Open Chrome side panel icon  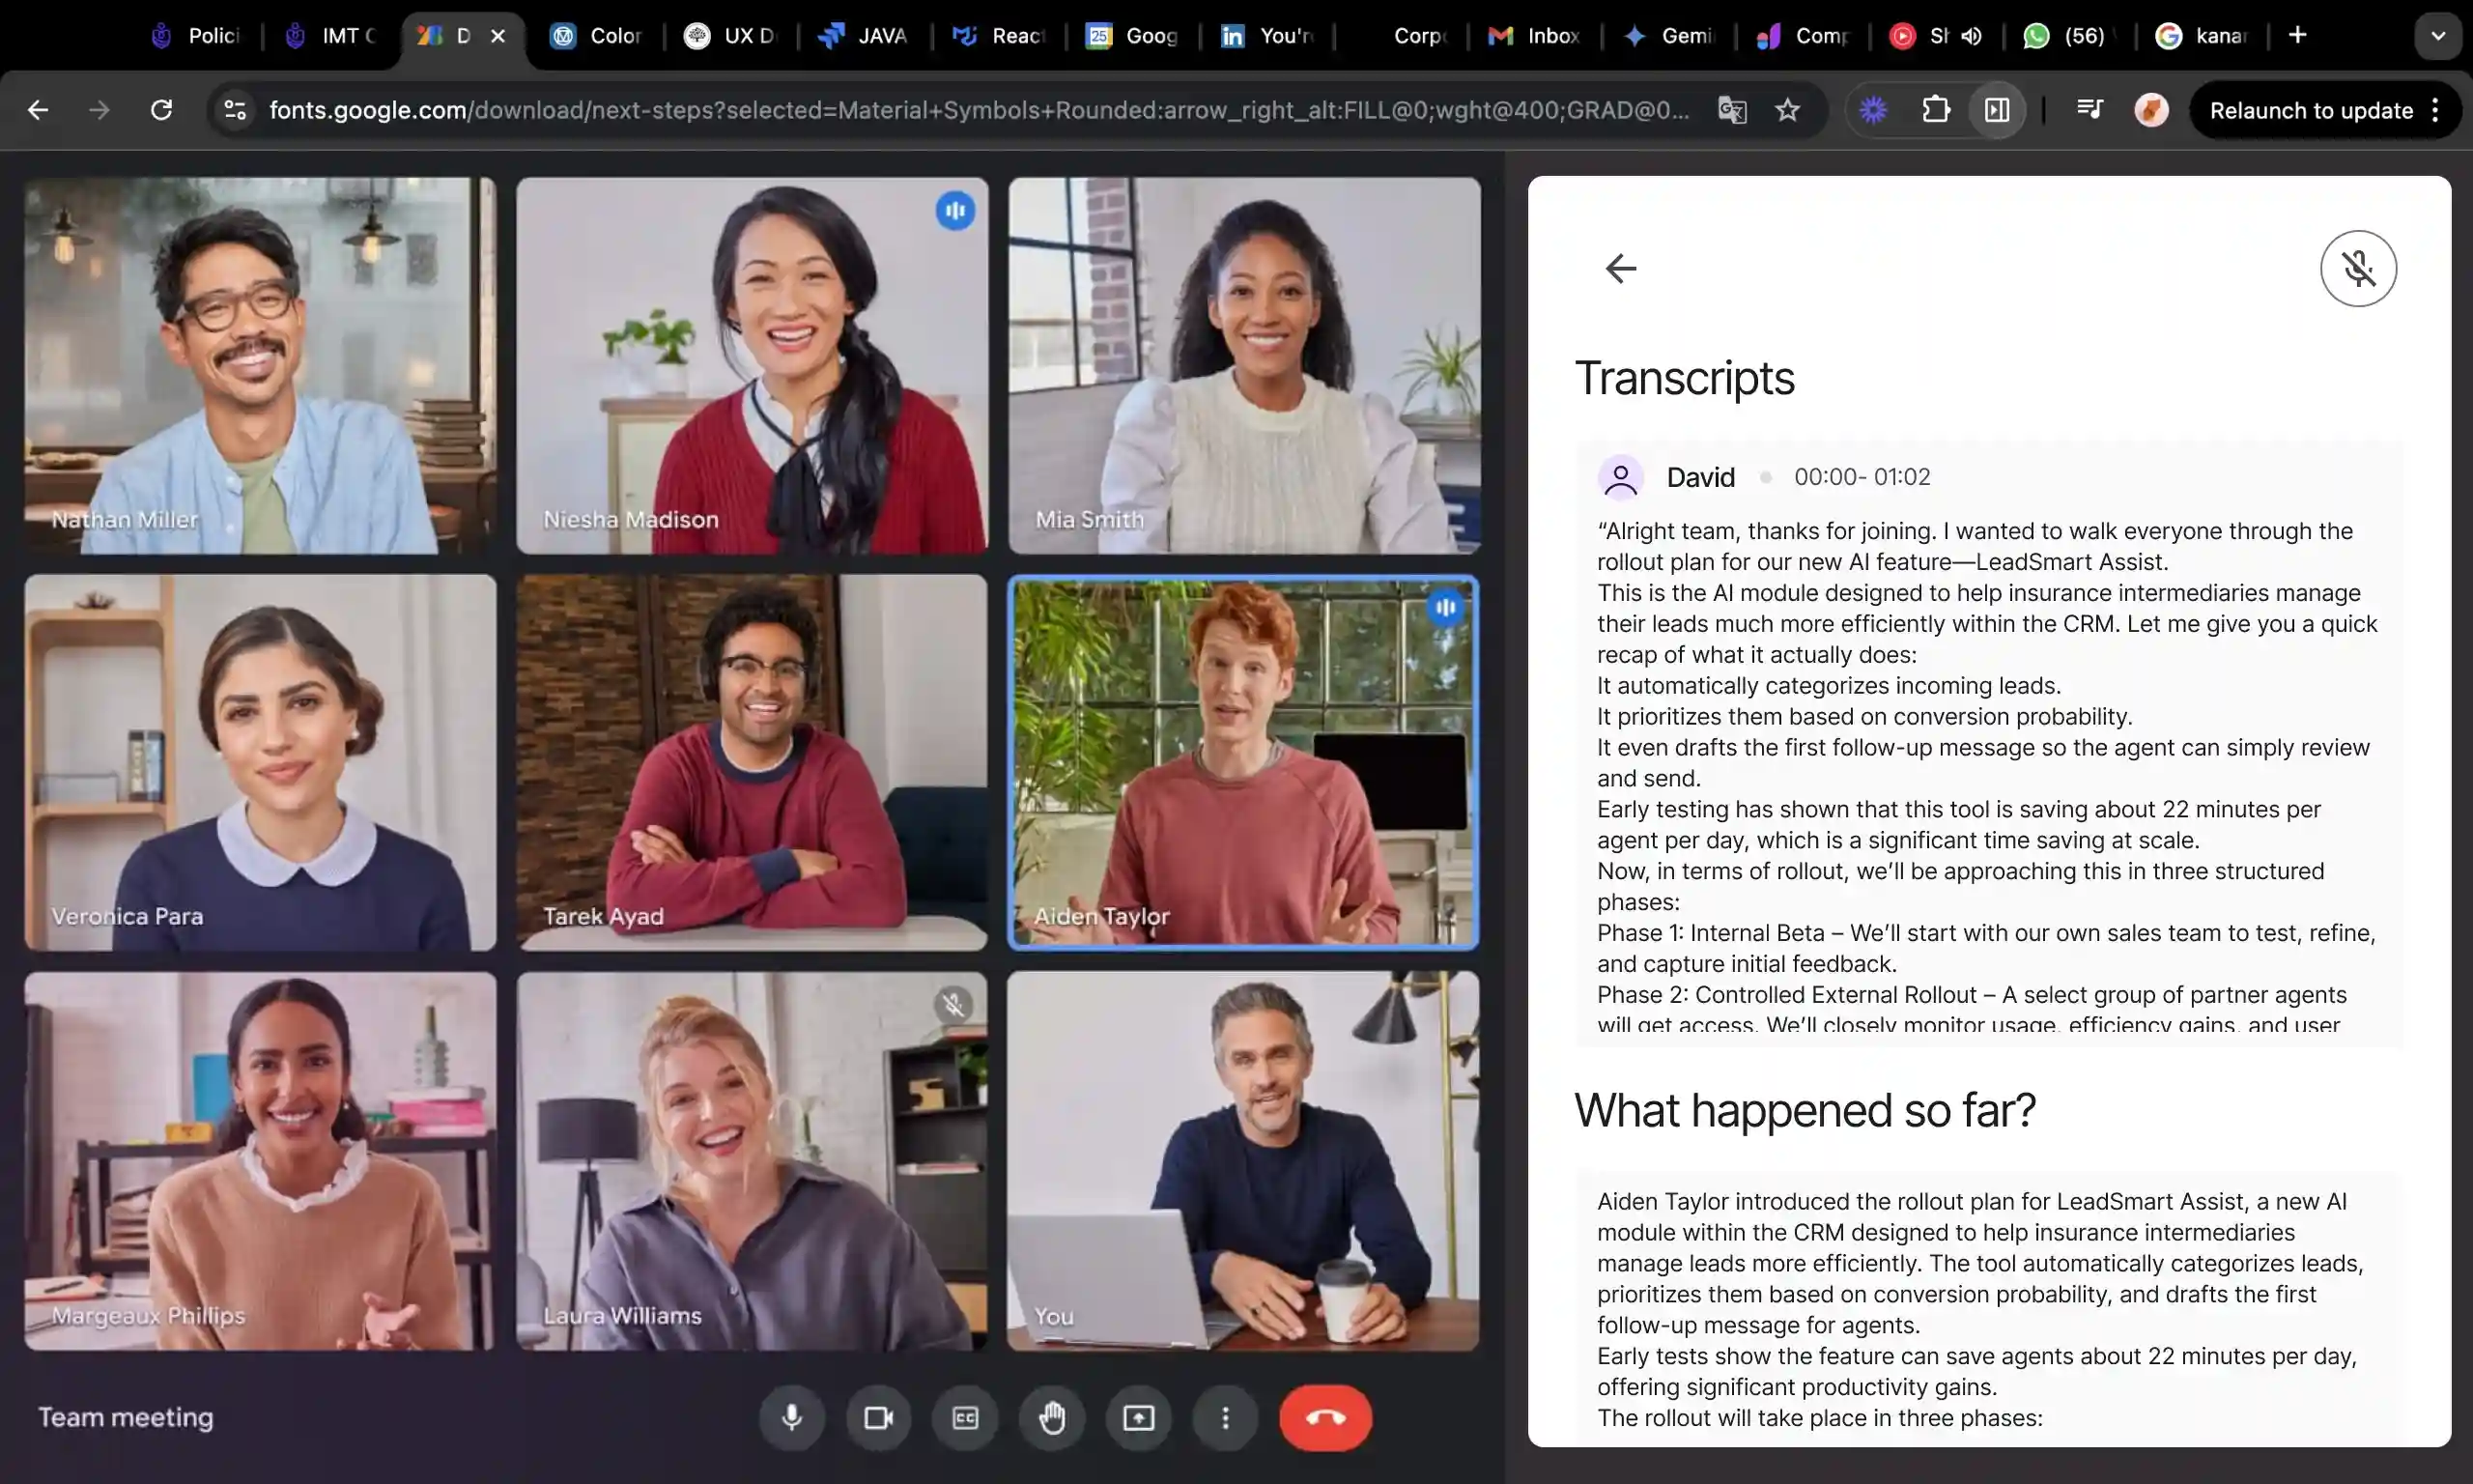click(1996, 110)
